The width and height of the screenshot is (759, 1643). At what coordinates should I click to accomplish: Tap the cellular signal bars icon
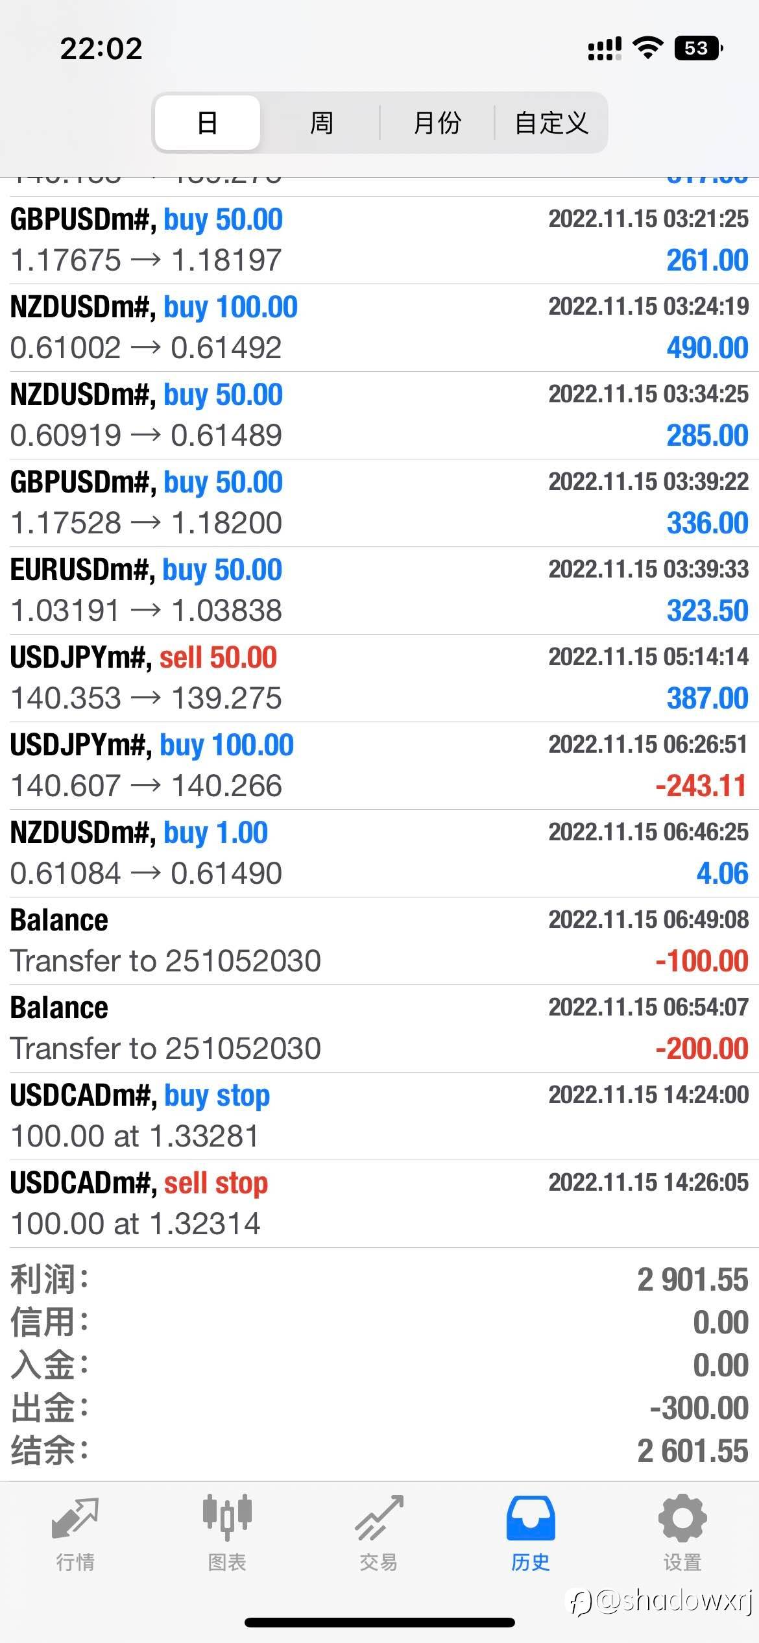(x=605, y=48)
